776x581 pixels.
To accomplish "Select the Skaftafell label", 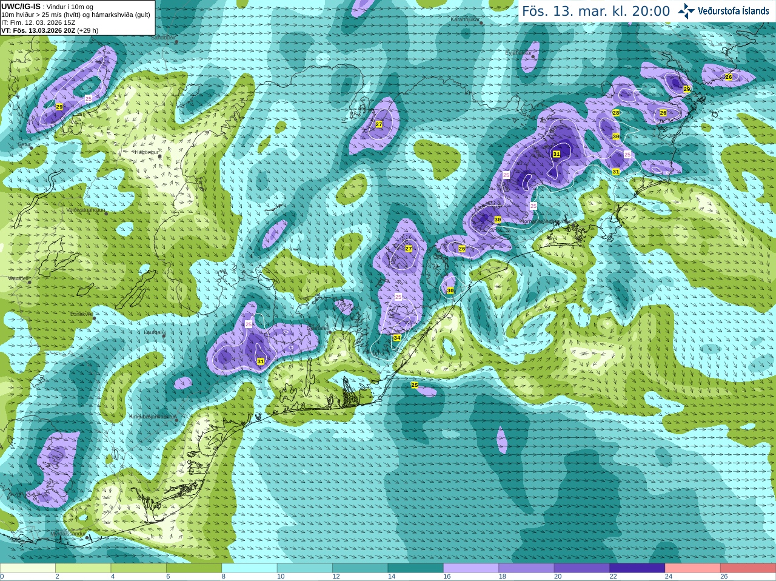I will point(317,328).
